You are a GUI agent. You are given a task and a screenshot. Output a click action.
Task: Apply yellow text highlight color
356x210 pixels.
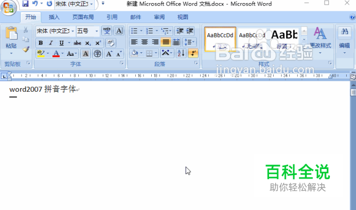click(x=41, y=54)
